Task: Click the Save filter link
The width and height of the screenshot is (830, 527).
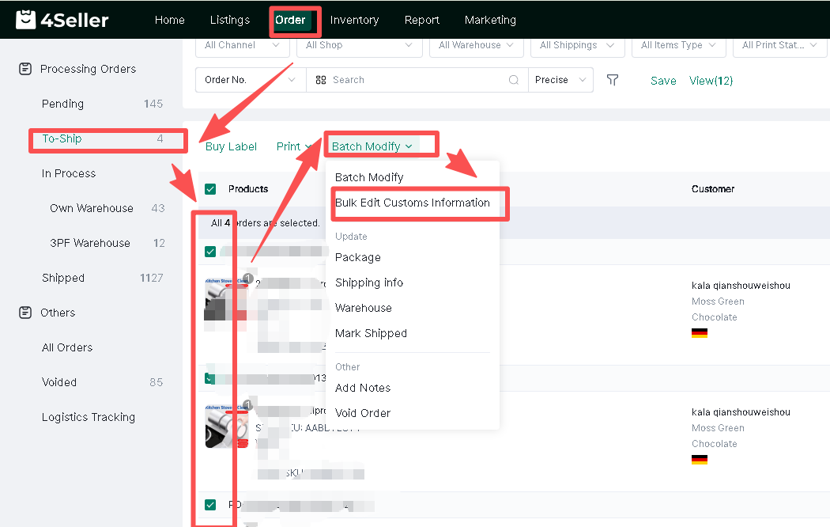Action: 663,81
